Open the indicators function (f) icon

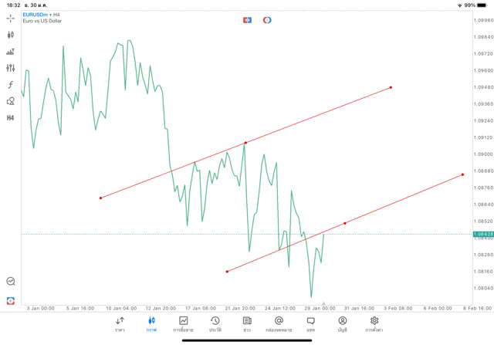tap(10, 84)
